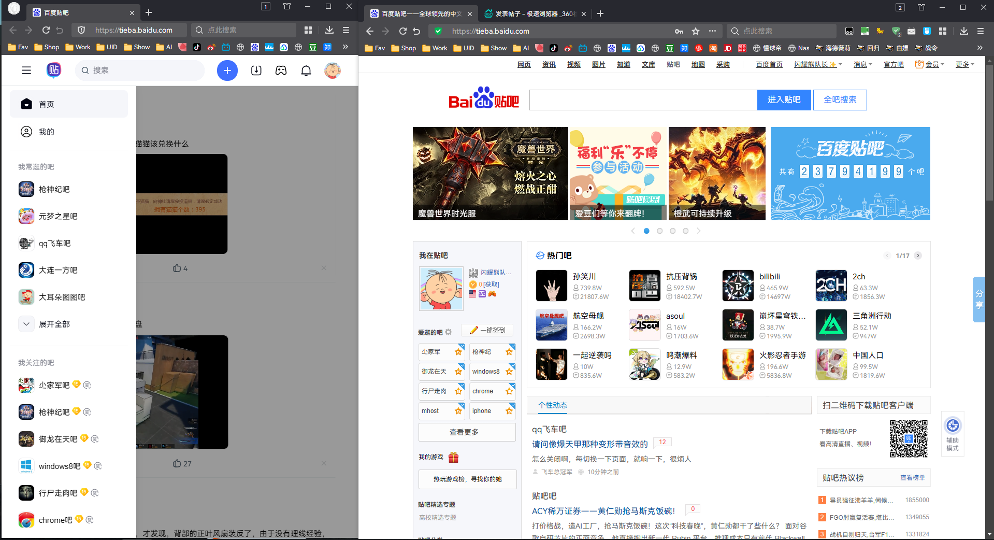Viewport: 994px width, 540px height.
Task: Open notifications via the bell icon
Action: click(x=306, y=70)
